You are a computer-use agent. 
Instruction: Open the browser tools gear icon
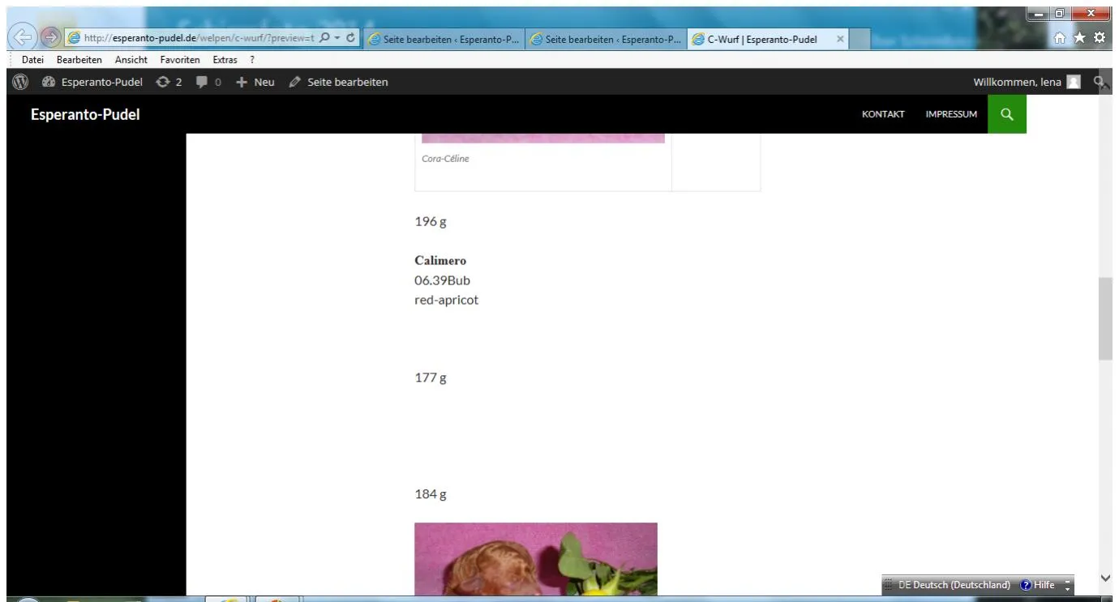(1100, 38)
